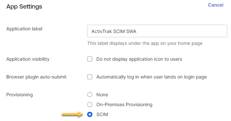
Task: Click the 'Application visibility' caption
Action: (28, 59)
